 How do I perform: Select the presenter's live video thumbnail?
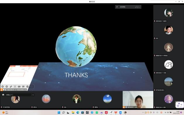coord(138,99)
